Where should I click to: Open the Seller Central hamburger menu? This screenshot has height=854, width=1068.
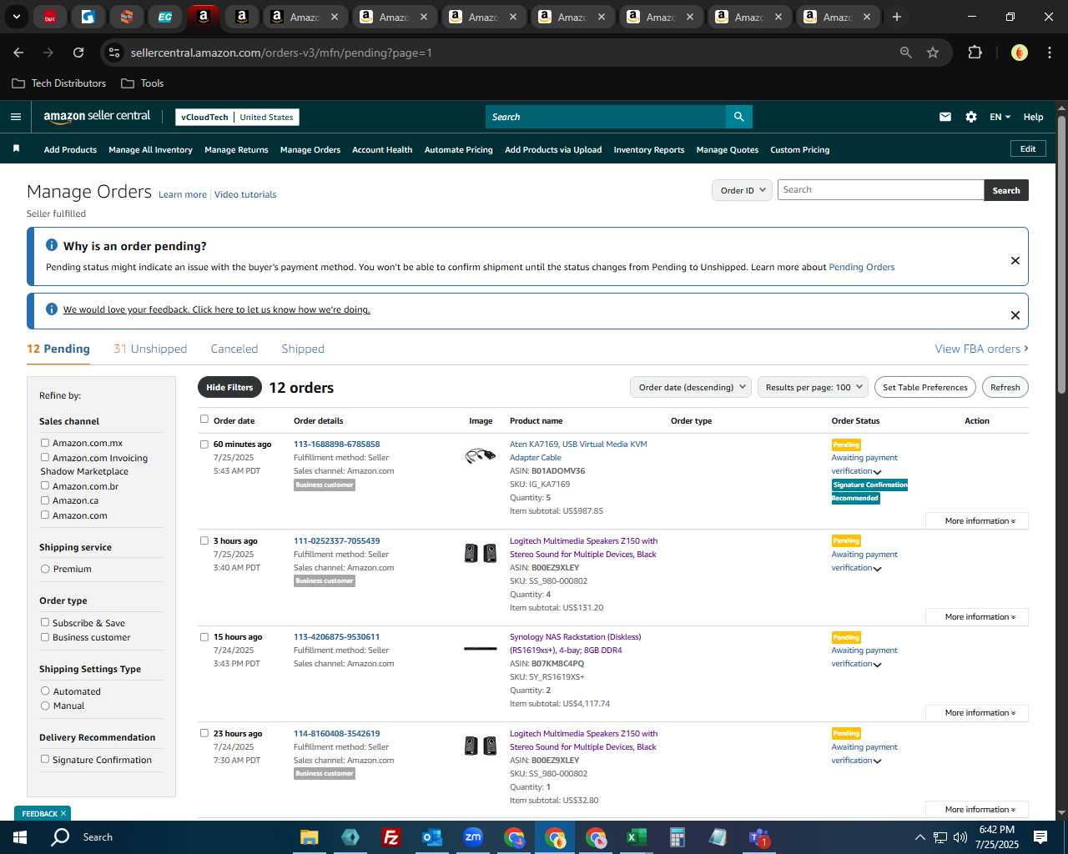(15, 117)
